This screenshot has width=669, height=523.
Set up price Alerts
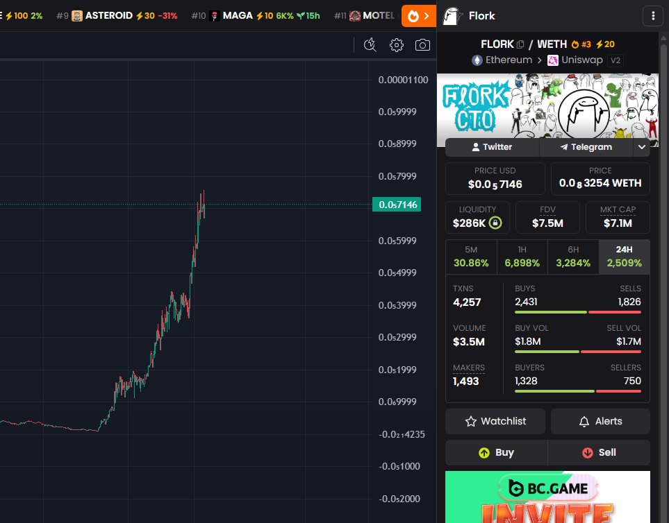tap(600, 421)
